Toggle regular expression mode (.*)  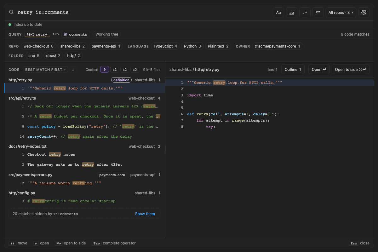(305, 12)
